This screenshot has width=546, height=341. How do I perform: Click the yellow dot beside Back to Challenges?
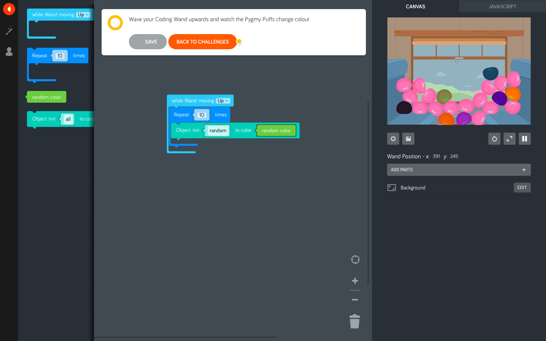(x=239, y=42)
